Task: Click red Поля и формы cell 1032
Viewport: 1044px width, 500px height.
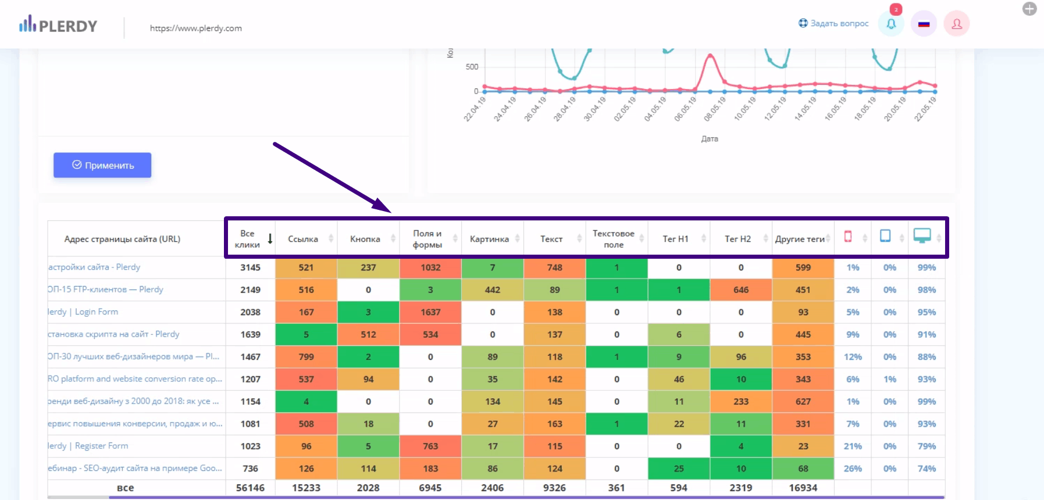Action: point(430,267)
